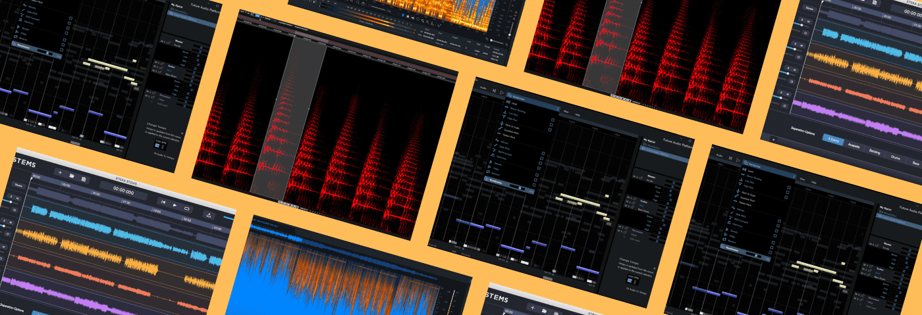Click the skip-back icon beside Audio in the center piano-roll window

494,90
